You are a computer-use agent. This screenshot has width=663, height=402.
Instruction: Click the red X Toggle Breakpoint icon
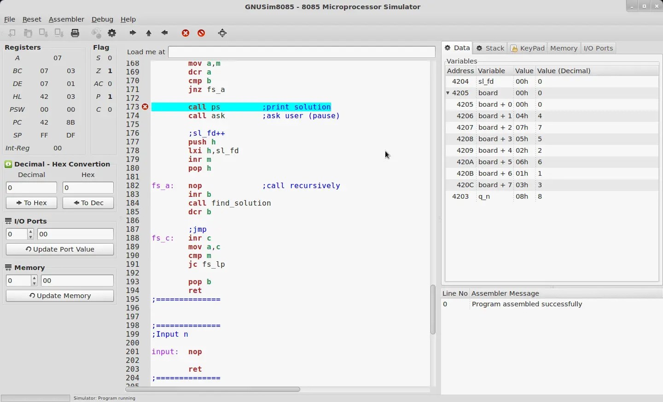(186, 33)
